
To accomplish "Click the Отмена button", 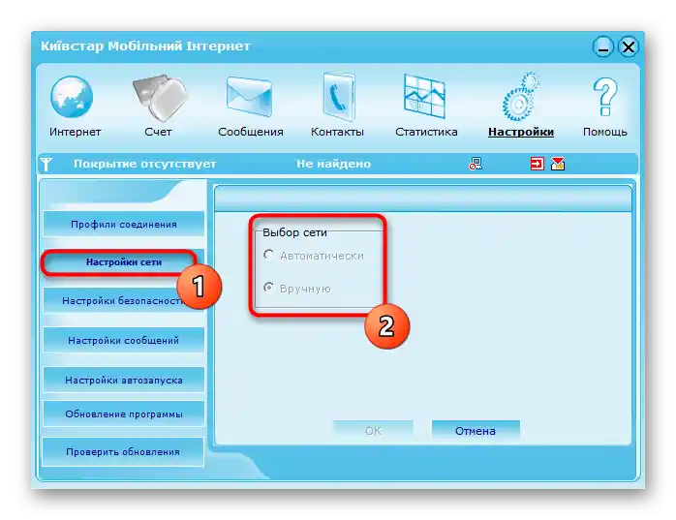I will click(476, 430).
